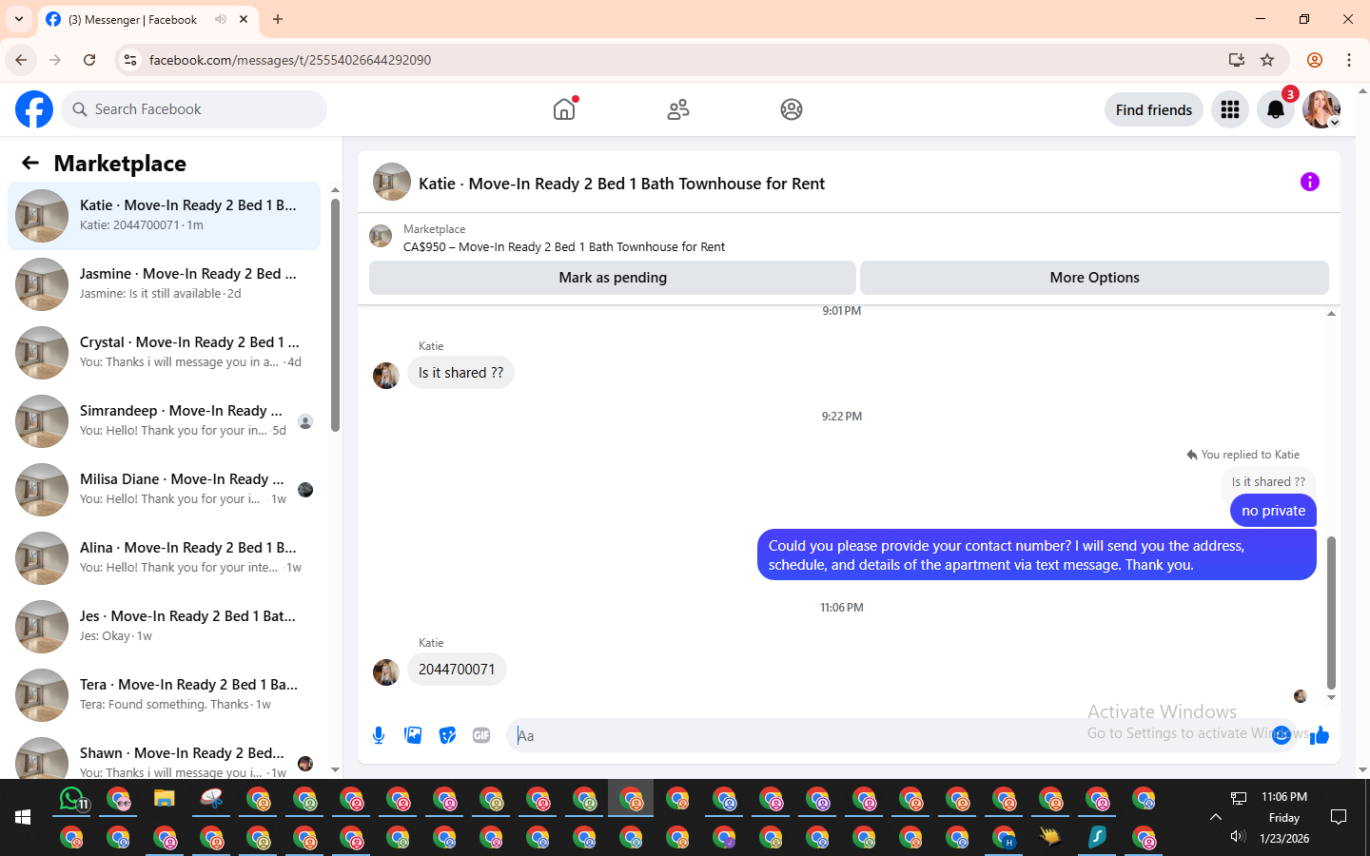
Task: Open Simrandeep conversation in list
Action: 164,421
